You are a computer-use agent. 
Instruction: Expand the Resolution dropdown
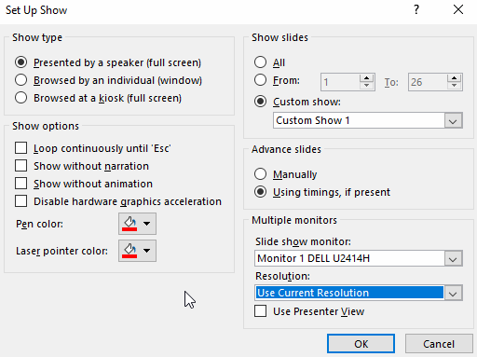click(453, 293)
